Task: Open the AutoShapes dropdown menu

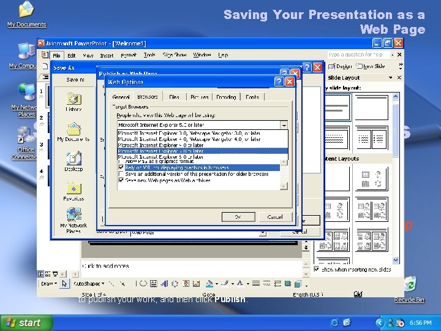Action: (x=89, y=283)
